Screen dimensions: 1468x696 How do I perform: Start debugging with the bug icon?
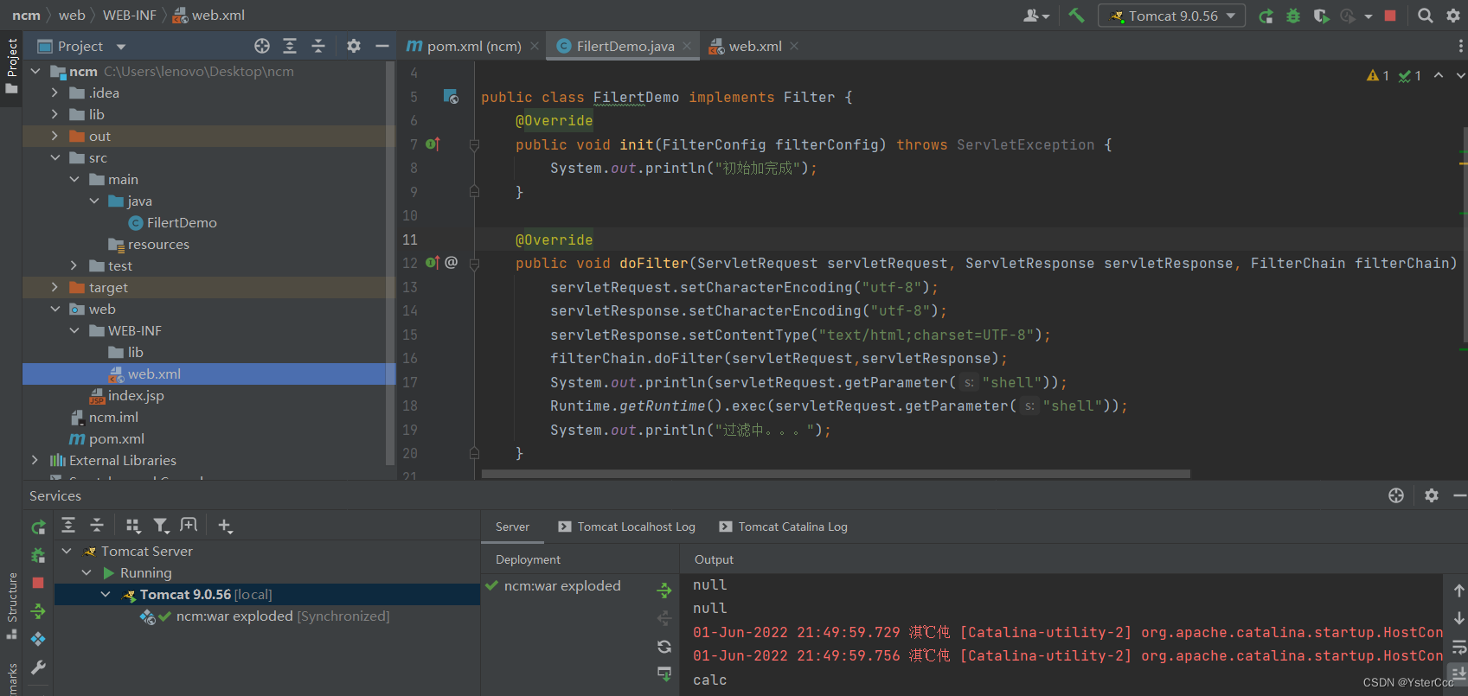pos(1293,16)
